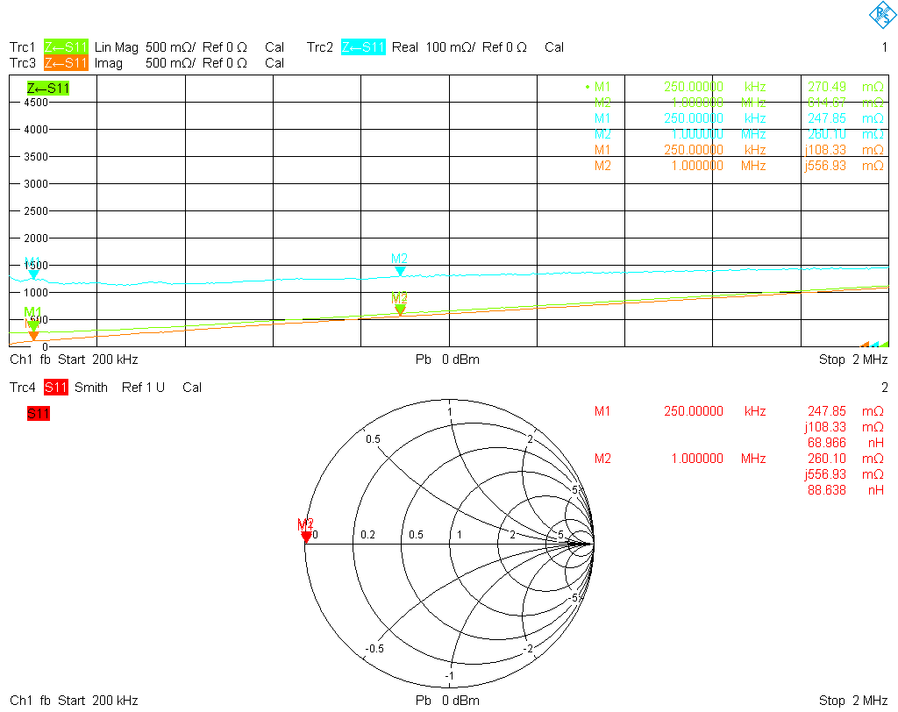
Task: Click orange M1 value 'j108.33 mΩ' in upper diagram
Action: click(845, 150)
